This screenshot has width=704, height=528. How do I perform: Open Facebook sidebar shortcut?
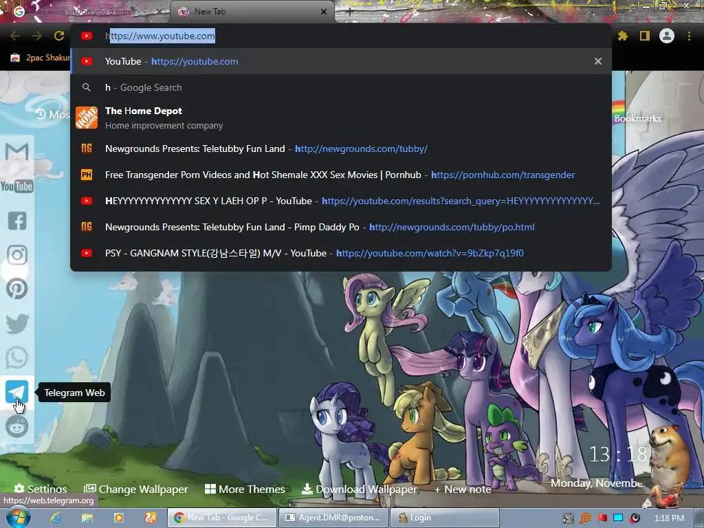click(x=17, y=221)
